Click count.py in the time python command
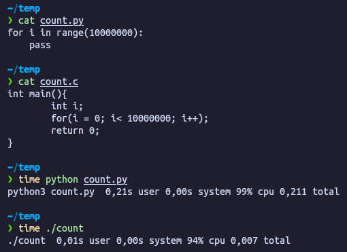 pos(105,180)
